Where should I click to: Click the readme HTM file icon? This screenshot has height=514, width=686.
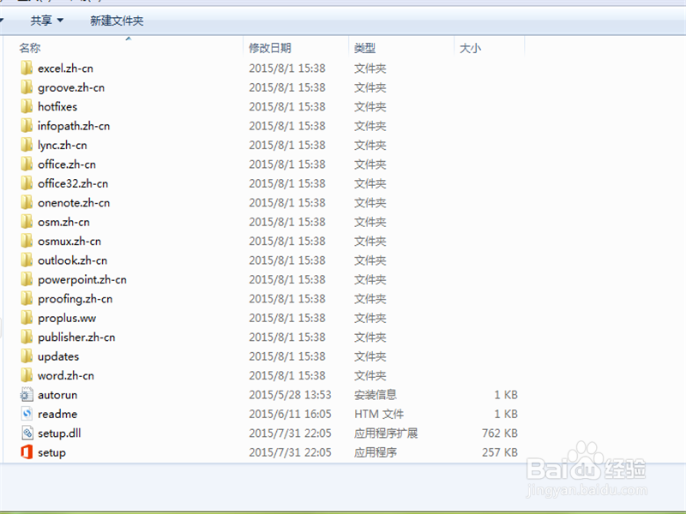pos(27,414)
